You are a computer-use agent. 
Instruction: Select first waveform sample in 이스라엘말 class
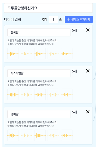[13, 94]
